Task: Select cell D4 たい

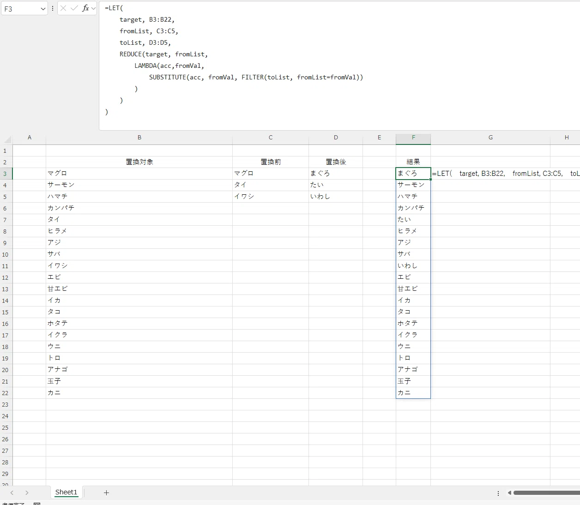Action: coord(336,185)
